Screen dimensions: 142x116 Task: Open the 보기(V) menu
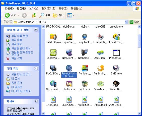(34, 8)
